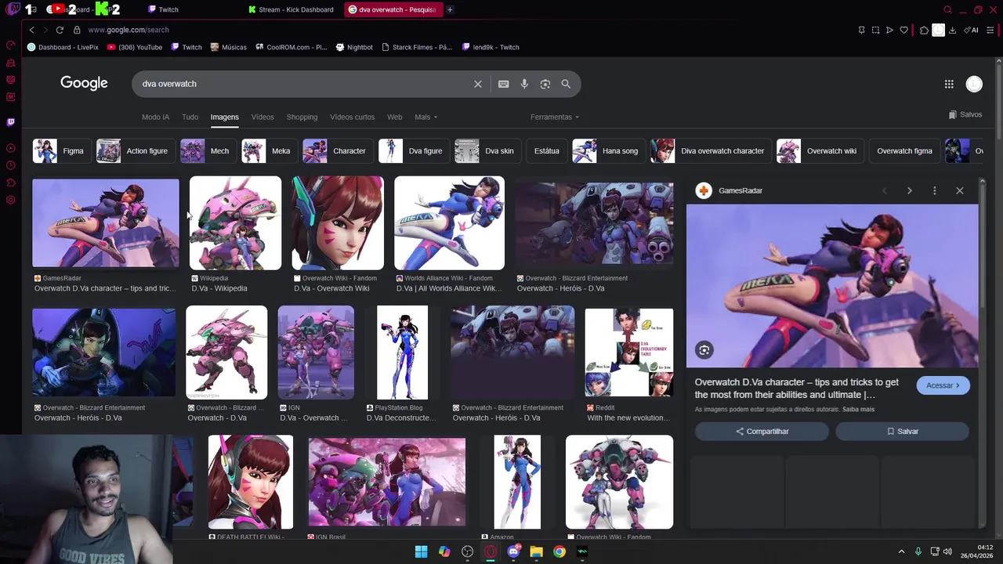Add page to favorites with the heart icon
The width and height of the screenshot is (1003, 564).
coord(903,30)
